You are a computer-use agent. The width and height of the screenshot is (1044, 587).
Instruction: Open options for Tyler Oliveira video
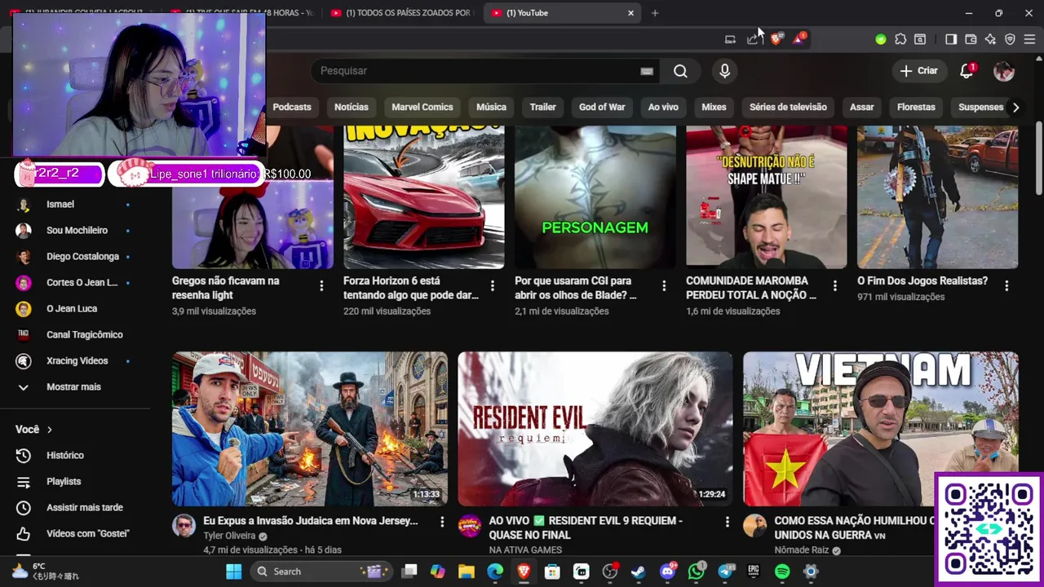pyautogui.click(x=442, y=522)
